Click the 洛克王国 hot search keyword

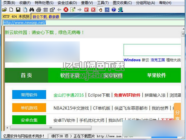(x=158, y=60)
